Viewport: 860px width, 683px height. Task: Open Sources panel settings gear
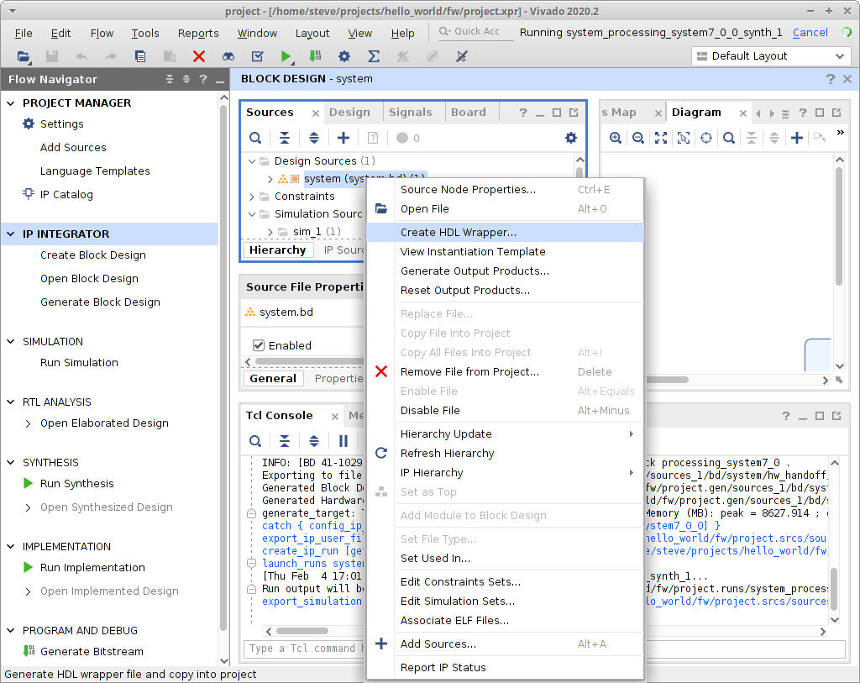click(x=571, y=138)
